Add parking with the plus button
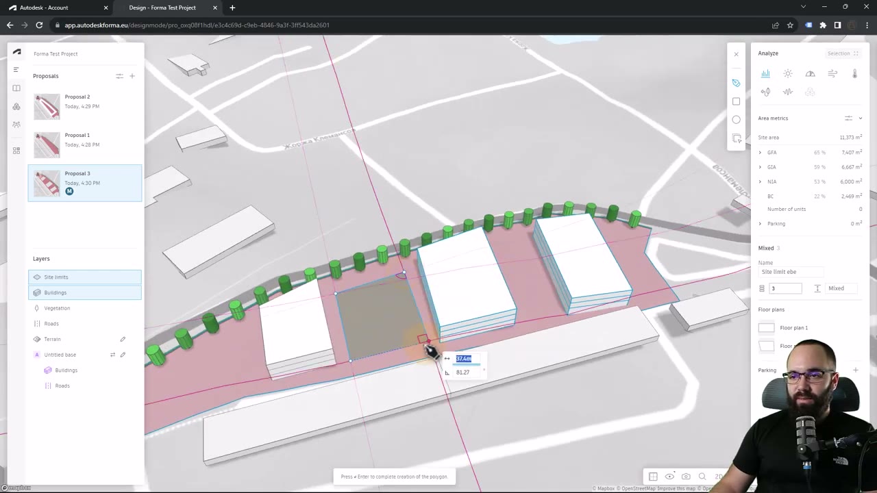Screen dimensions: 877x493 pyautogui.click(x=855, y=370)
